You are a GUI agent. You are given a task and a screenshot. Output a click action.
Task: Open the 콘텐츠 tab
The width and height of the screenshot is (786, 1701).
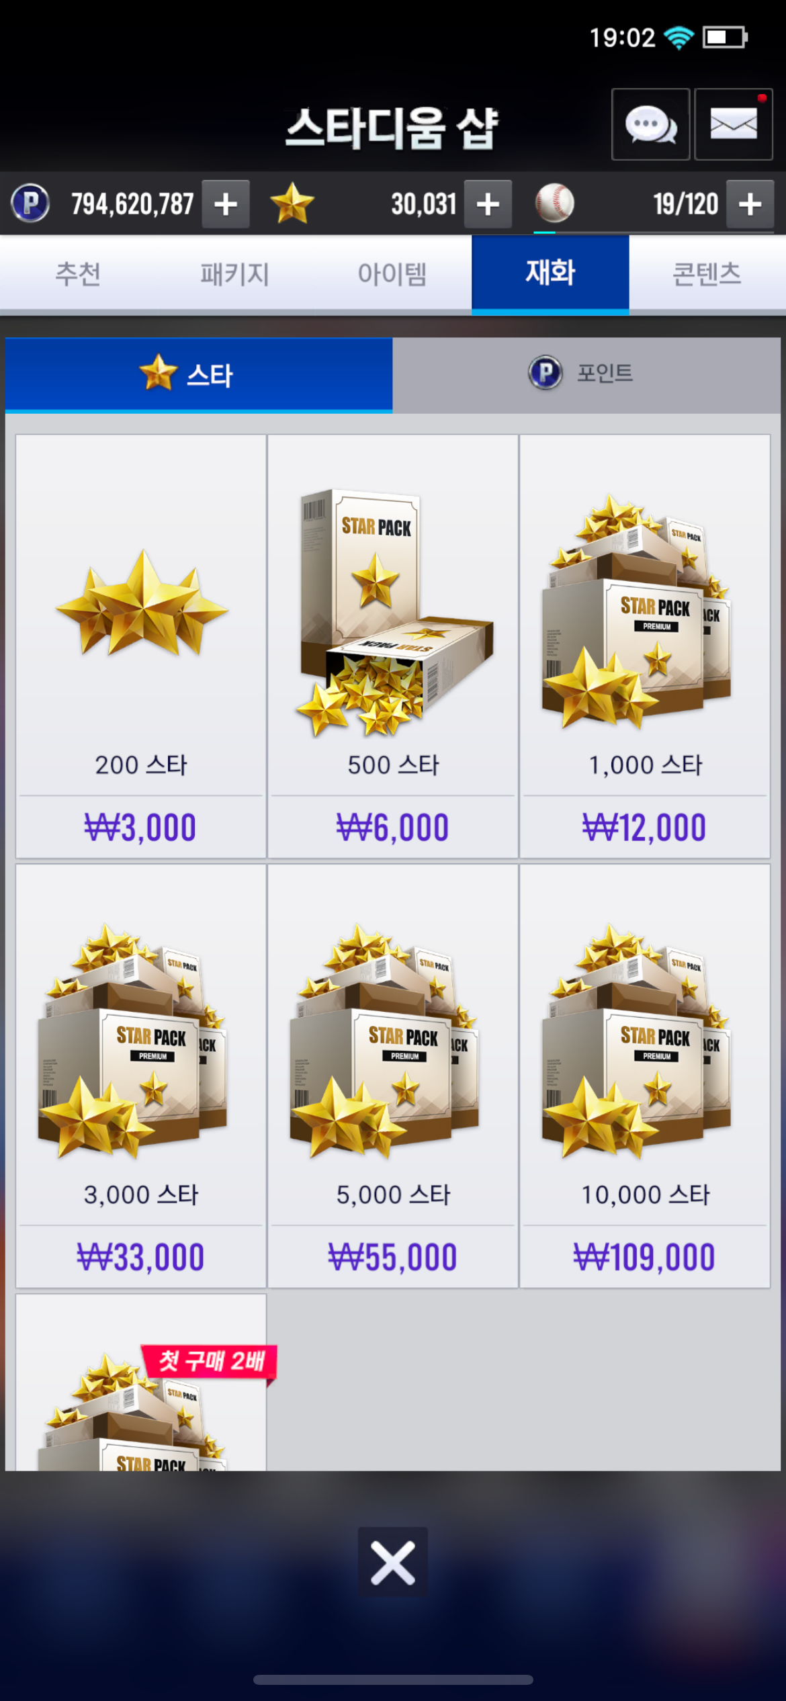(x=707, y=274)
